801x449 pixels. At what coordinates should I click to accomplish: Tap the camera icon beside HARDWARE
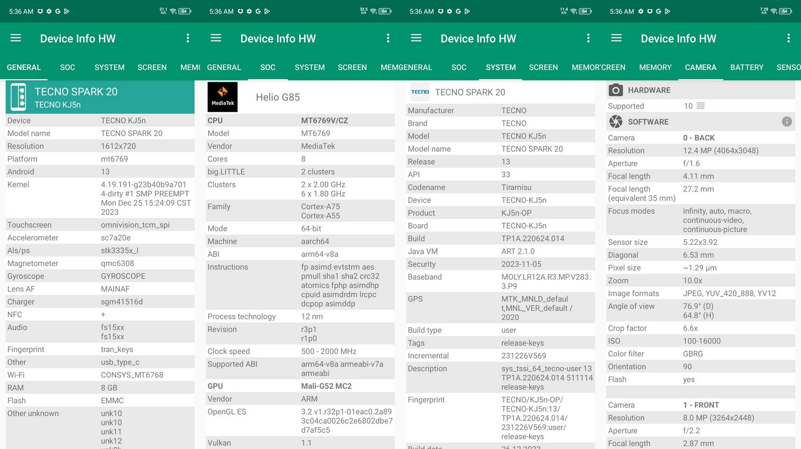[616, 90]
